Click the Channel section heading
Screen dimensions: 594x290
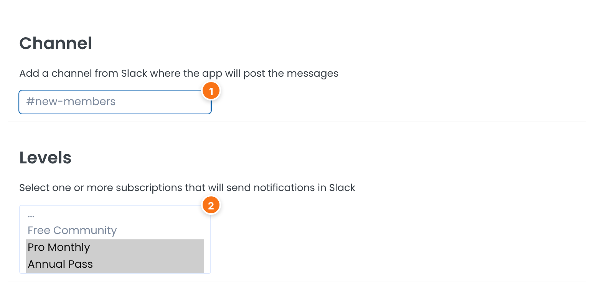56,43
